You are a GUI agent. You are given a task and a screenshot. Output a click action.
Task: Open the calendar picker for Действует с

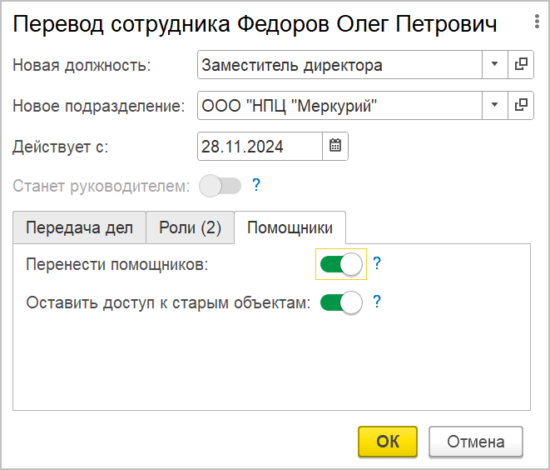pos(335,146)
